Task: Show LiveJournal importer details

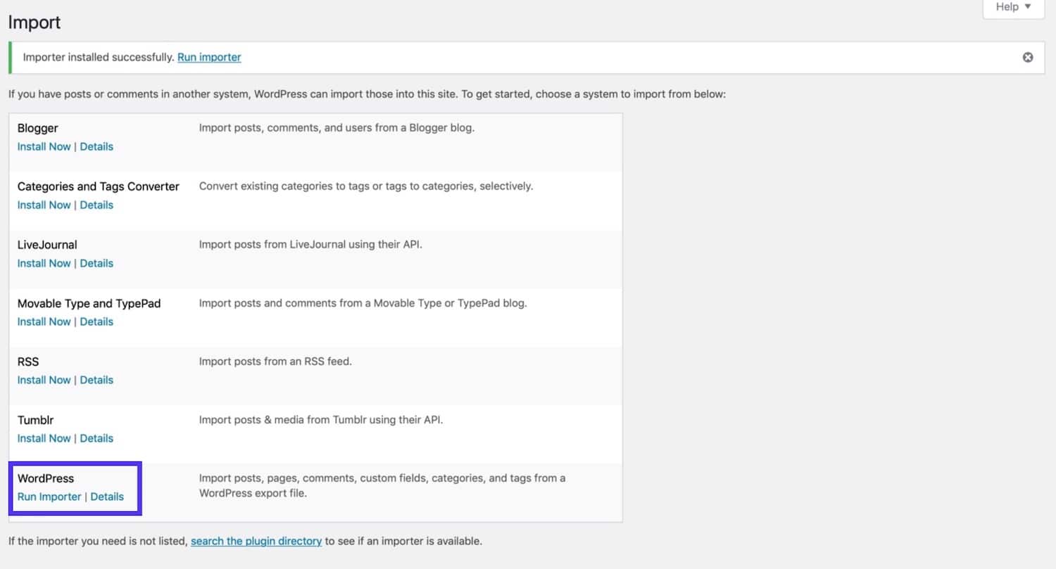Action: tap(96, 264)
